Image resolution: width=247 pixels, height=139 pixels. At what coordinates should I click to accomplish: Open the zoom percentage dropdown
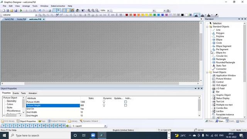click(x=108, y=10)
